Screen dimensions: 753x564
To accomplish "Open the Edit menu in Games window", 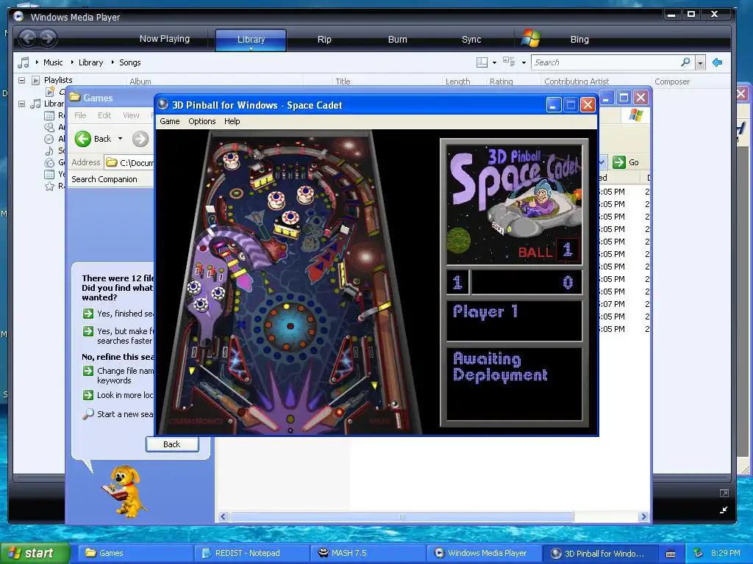I will tap(104, 115).
